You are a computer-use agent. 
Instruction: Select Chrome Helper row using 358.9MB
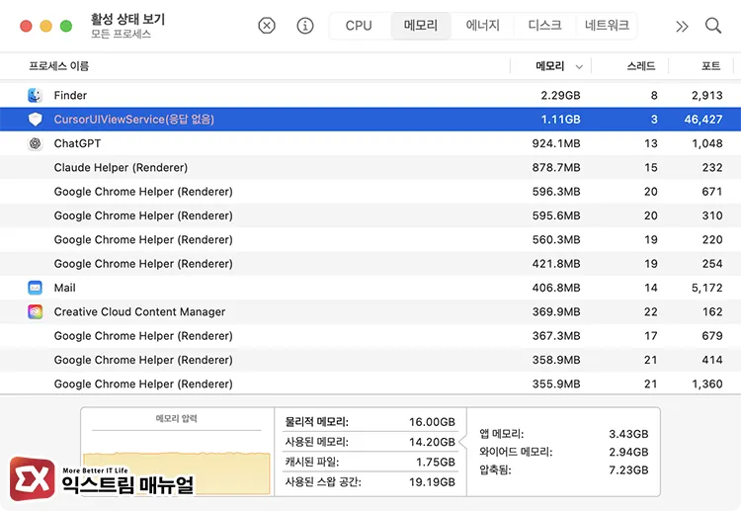pos(370,360)
